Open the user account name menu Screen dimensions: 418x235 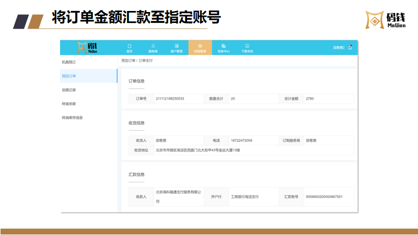(339, 48)
